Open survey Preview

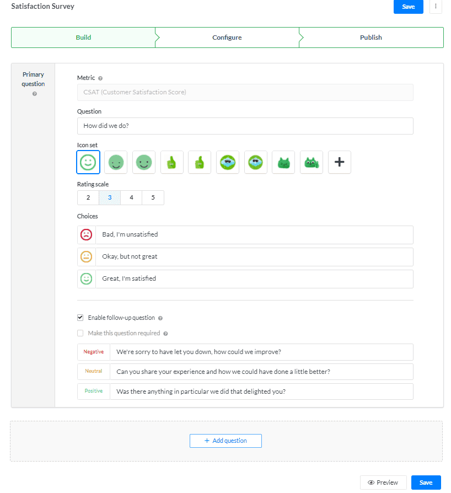[383, 483]
